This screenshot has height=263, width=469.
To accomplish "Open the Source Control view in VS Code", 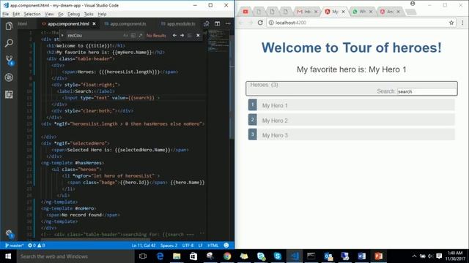I will (x=10, y=60).
